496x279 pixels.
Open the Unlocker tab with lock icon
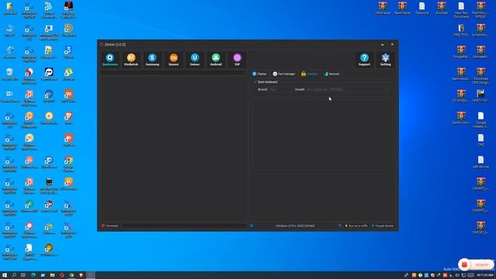click(x=309, y=74)
